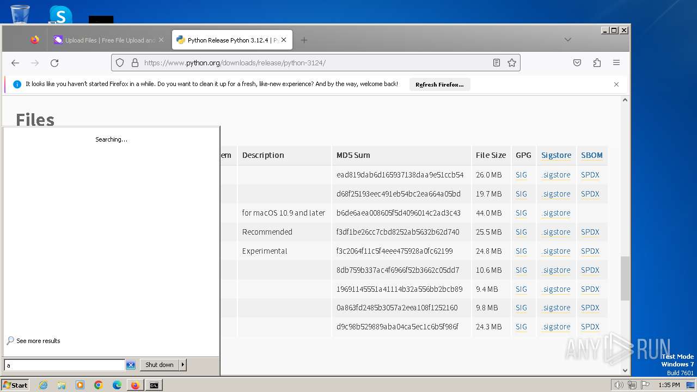Click the Firefox pinned tab icon

(35, 40)
